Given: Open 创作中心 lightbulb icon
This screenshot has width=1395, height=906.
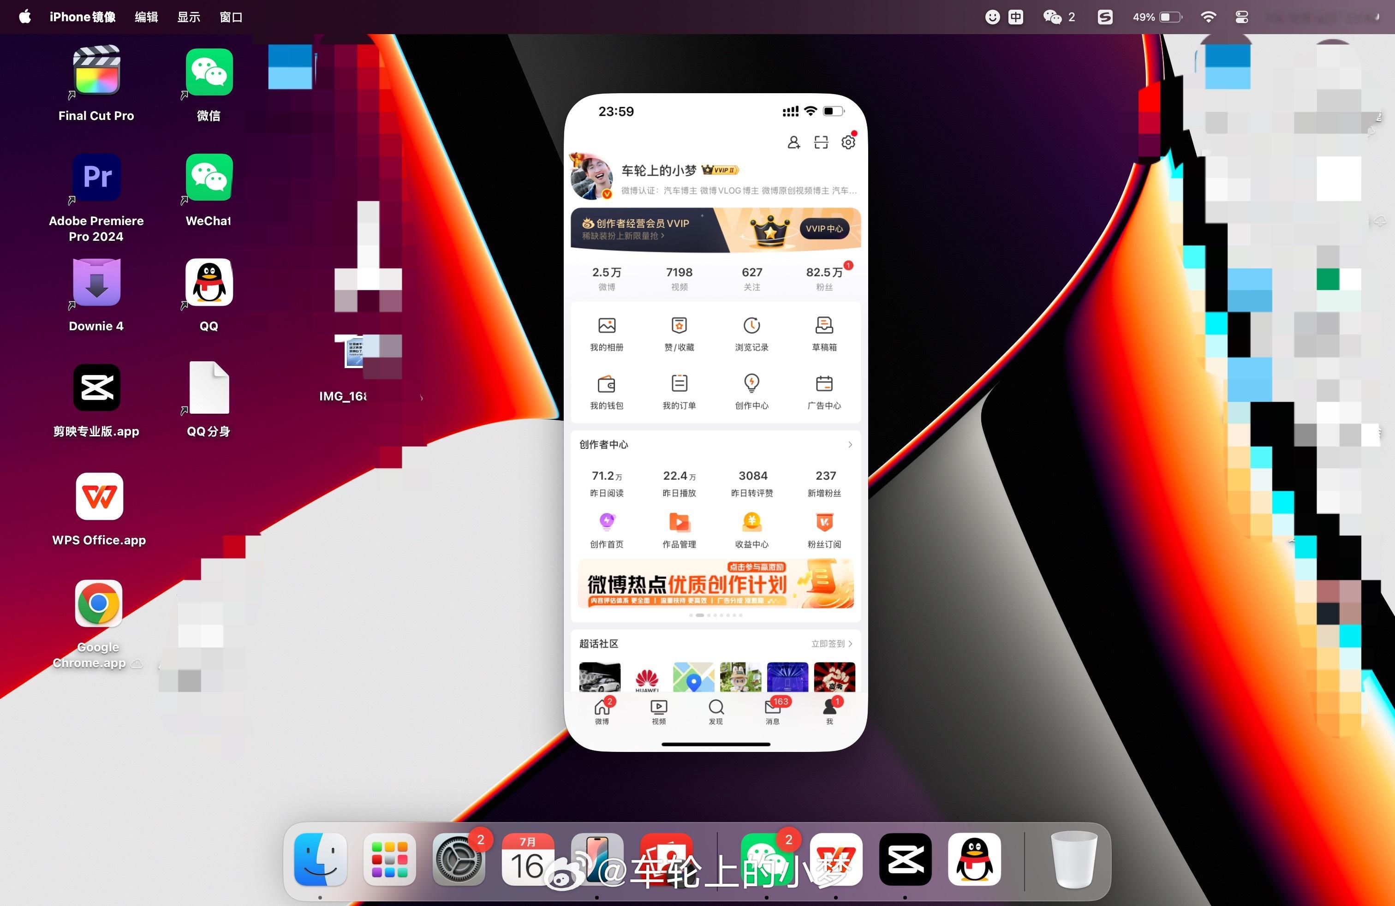Looking at the screenshot, I should click(752, 392).
